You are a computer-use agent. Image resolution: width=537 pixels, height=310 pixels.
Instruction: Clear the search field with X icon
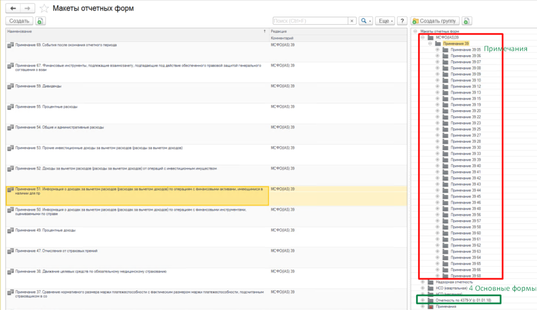click(x=352, y=21)
